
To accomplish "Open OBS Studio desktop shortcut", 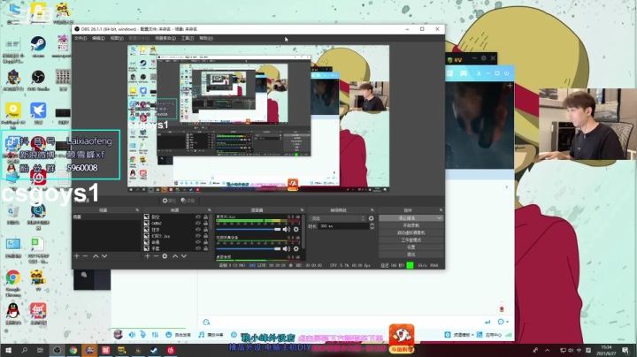I will [x=38, y=80].
